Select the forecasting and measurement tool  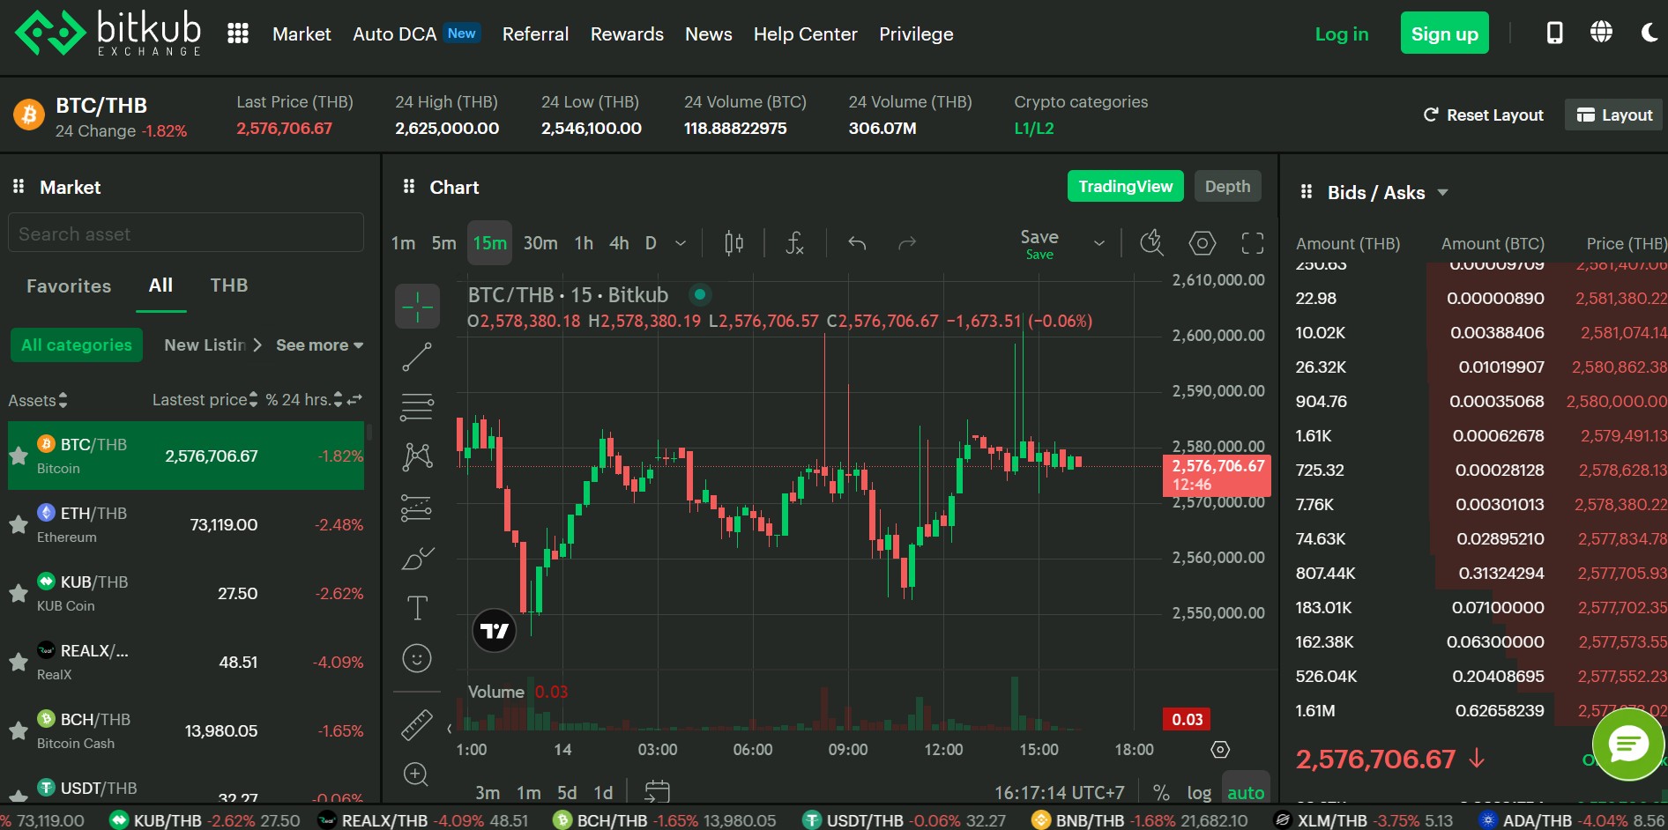[417, 508]
